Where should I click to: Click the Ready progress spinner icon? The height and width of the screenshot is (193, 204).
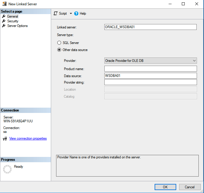[7, 169]
